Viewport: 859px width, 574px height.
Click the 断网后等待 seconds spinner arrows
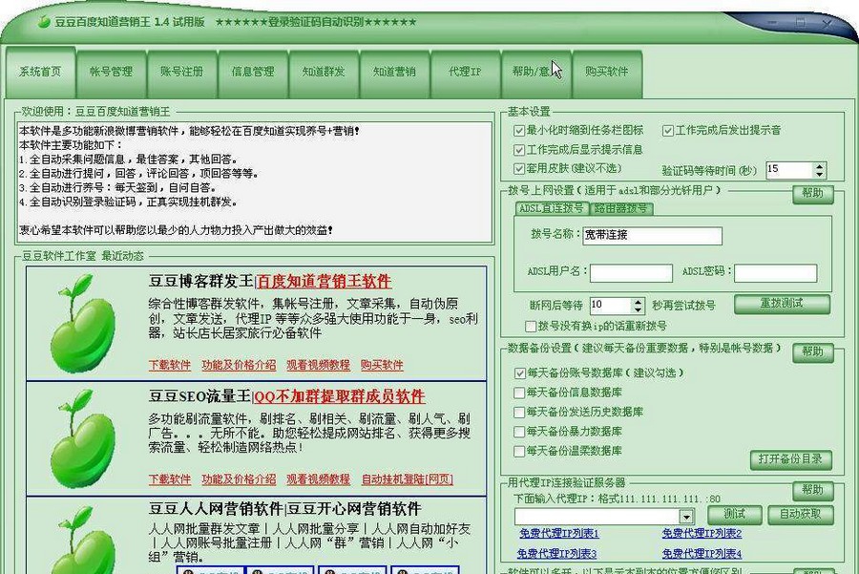tap(638, 306)
